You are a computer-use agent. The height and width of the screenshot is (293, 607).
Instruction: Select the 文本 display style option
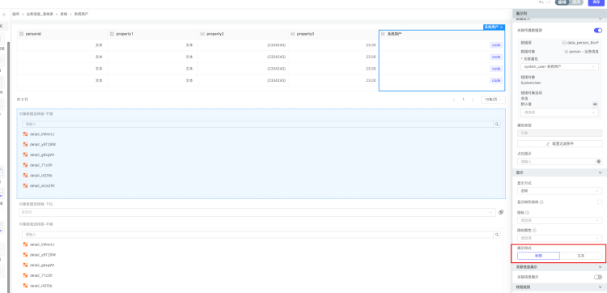point(580,256)
